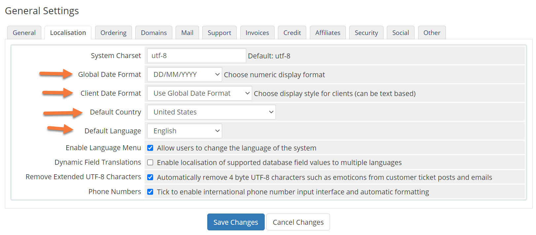Open the General tab

pos(24,33)
